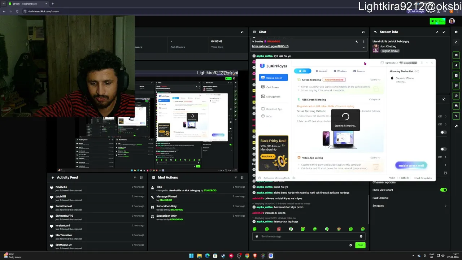Viewport: 462px width, 260px height.
Task: Open a new browser tab
Action: pyautogui.click(x=52, y=4)
